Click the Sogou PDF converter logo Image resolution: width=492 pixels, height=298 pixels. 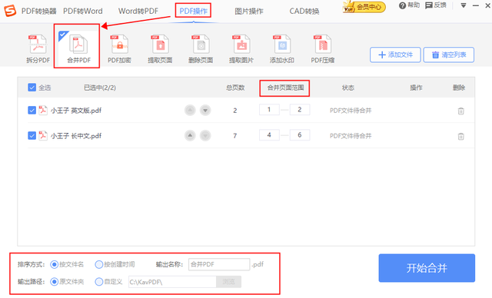click(x=10, y=11)
